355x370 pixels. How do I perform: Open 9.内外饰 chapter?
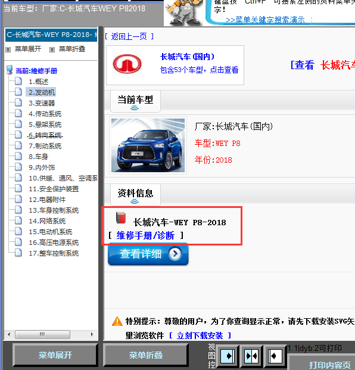(42, 167)
